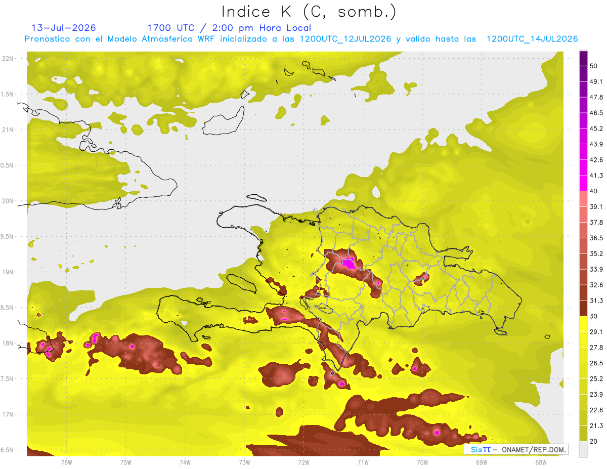Screen dimensions: 607x469
Task: Click the 40 color scale label
Action: 594,191
